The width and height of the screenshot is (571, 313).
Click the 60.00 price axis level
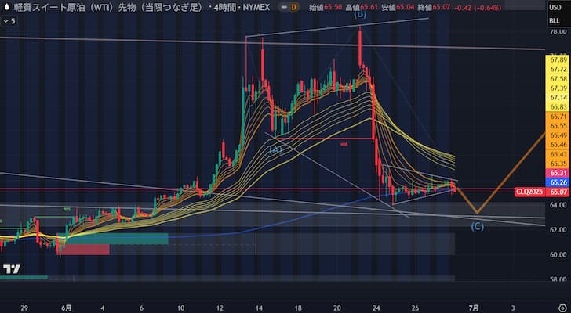558,255
